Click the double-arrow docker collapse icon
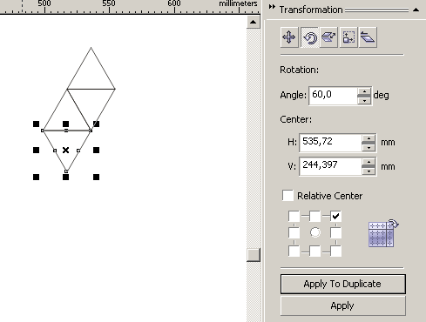426x322 pixels. [x=272, y=7]
